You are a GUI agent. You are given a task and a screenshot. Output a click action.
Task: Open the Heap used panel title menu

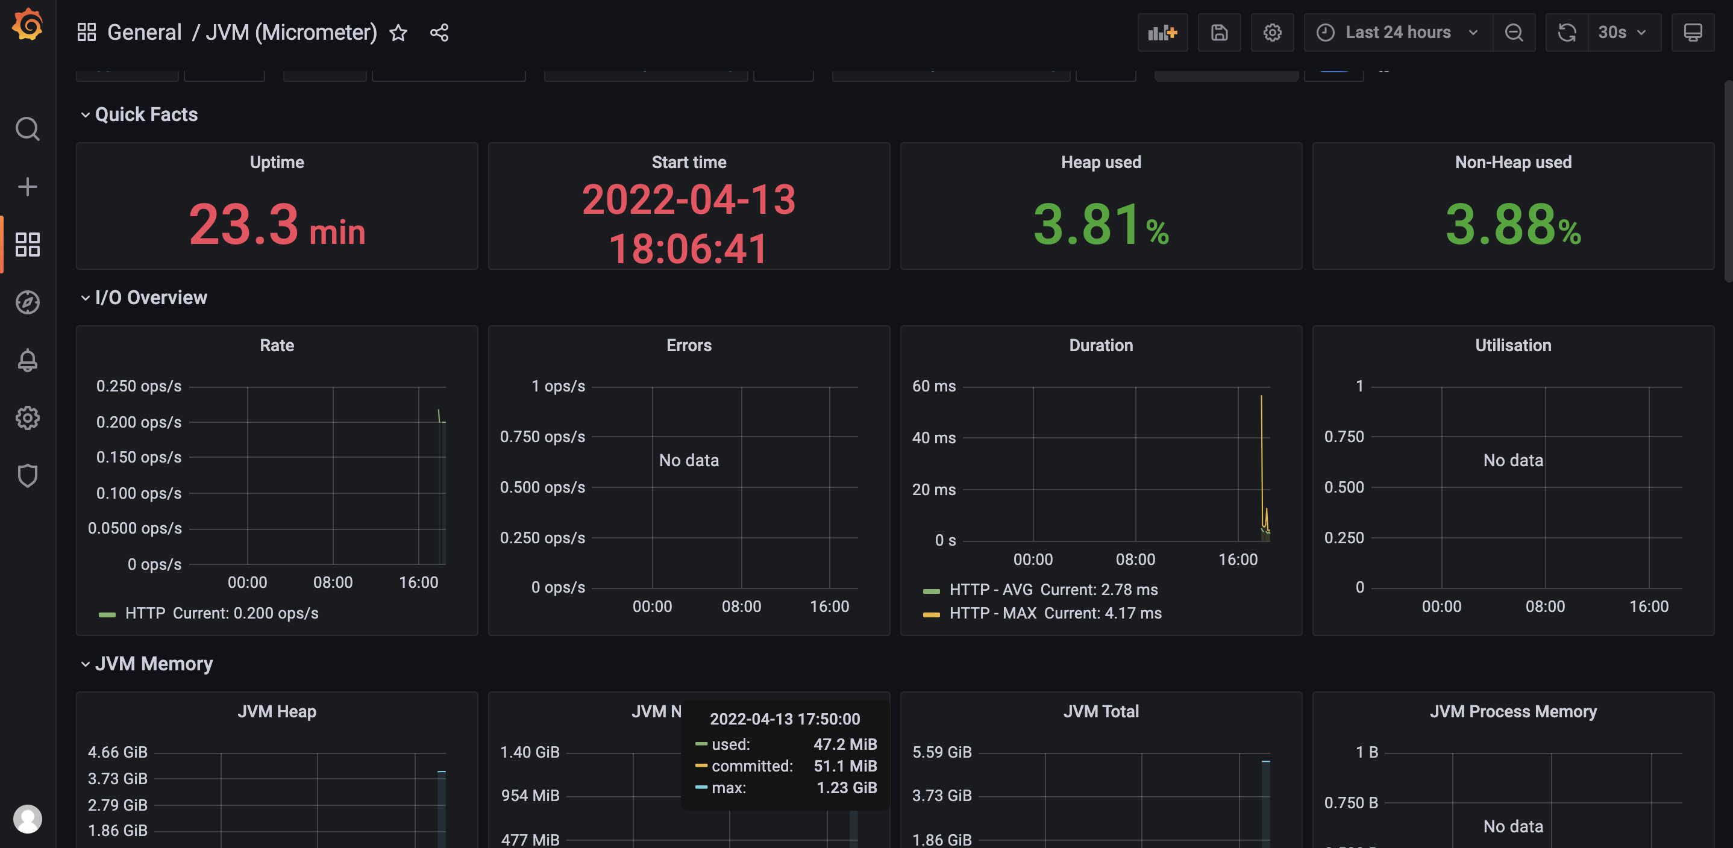1101,162
